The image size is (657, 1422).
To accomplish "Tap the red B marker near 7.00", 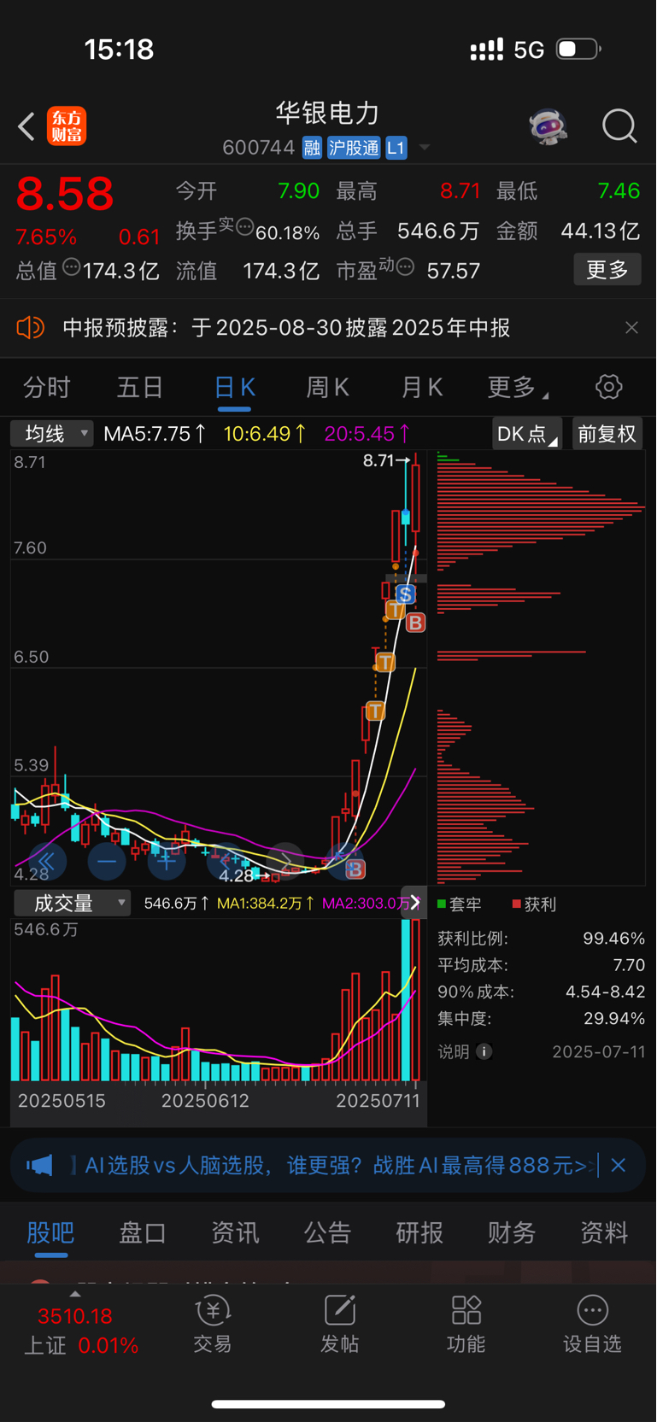I will [415, 623].
